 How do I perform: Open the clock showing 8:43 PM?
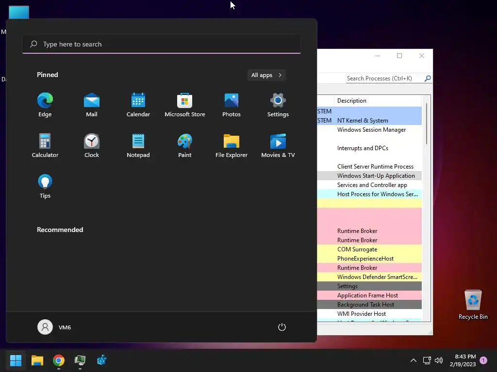463,360
